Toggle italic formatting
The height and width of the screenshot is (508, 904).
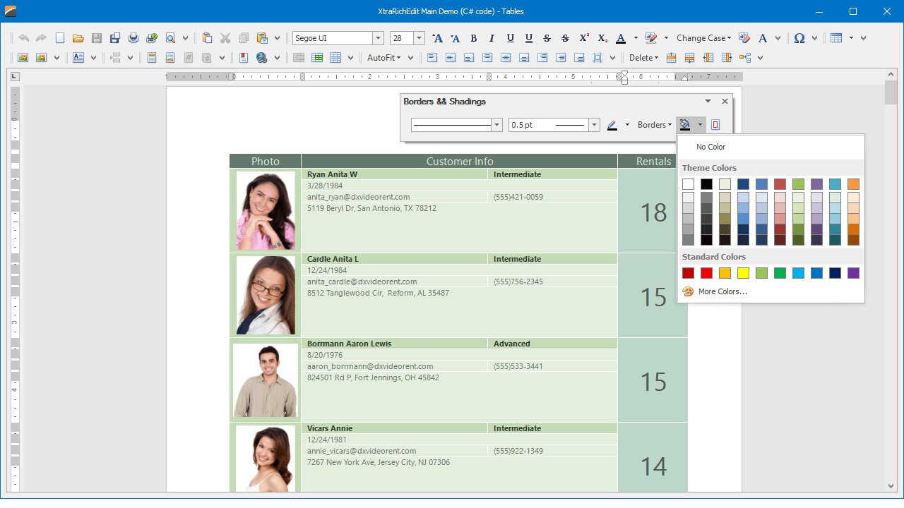492,38
